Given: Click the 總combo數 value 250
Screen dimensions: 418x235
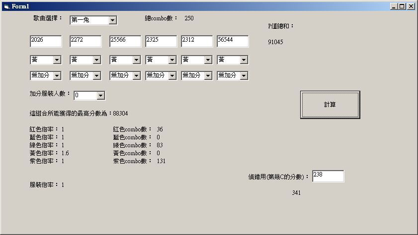Looking at the screenshot, I should [x=189, y=18].
